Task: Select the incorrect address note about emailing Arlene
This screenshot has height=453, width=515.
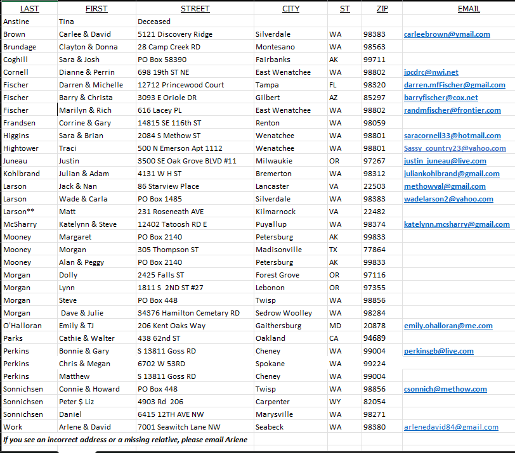Action: coord(125,440)
